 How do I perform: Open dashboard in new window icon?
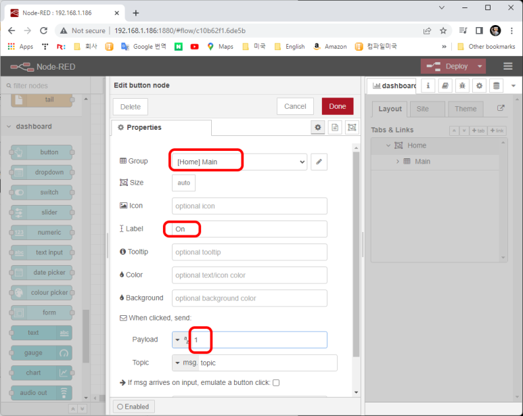pos(501,108)
